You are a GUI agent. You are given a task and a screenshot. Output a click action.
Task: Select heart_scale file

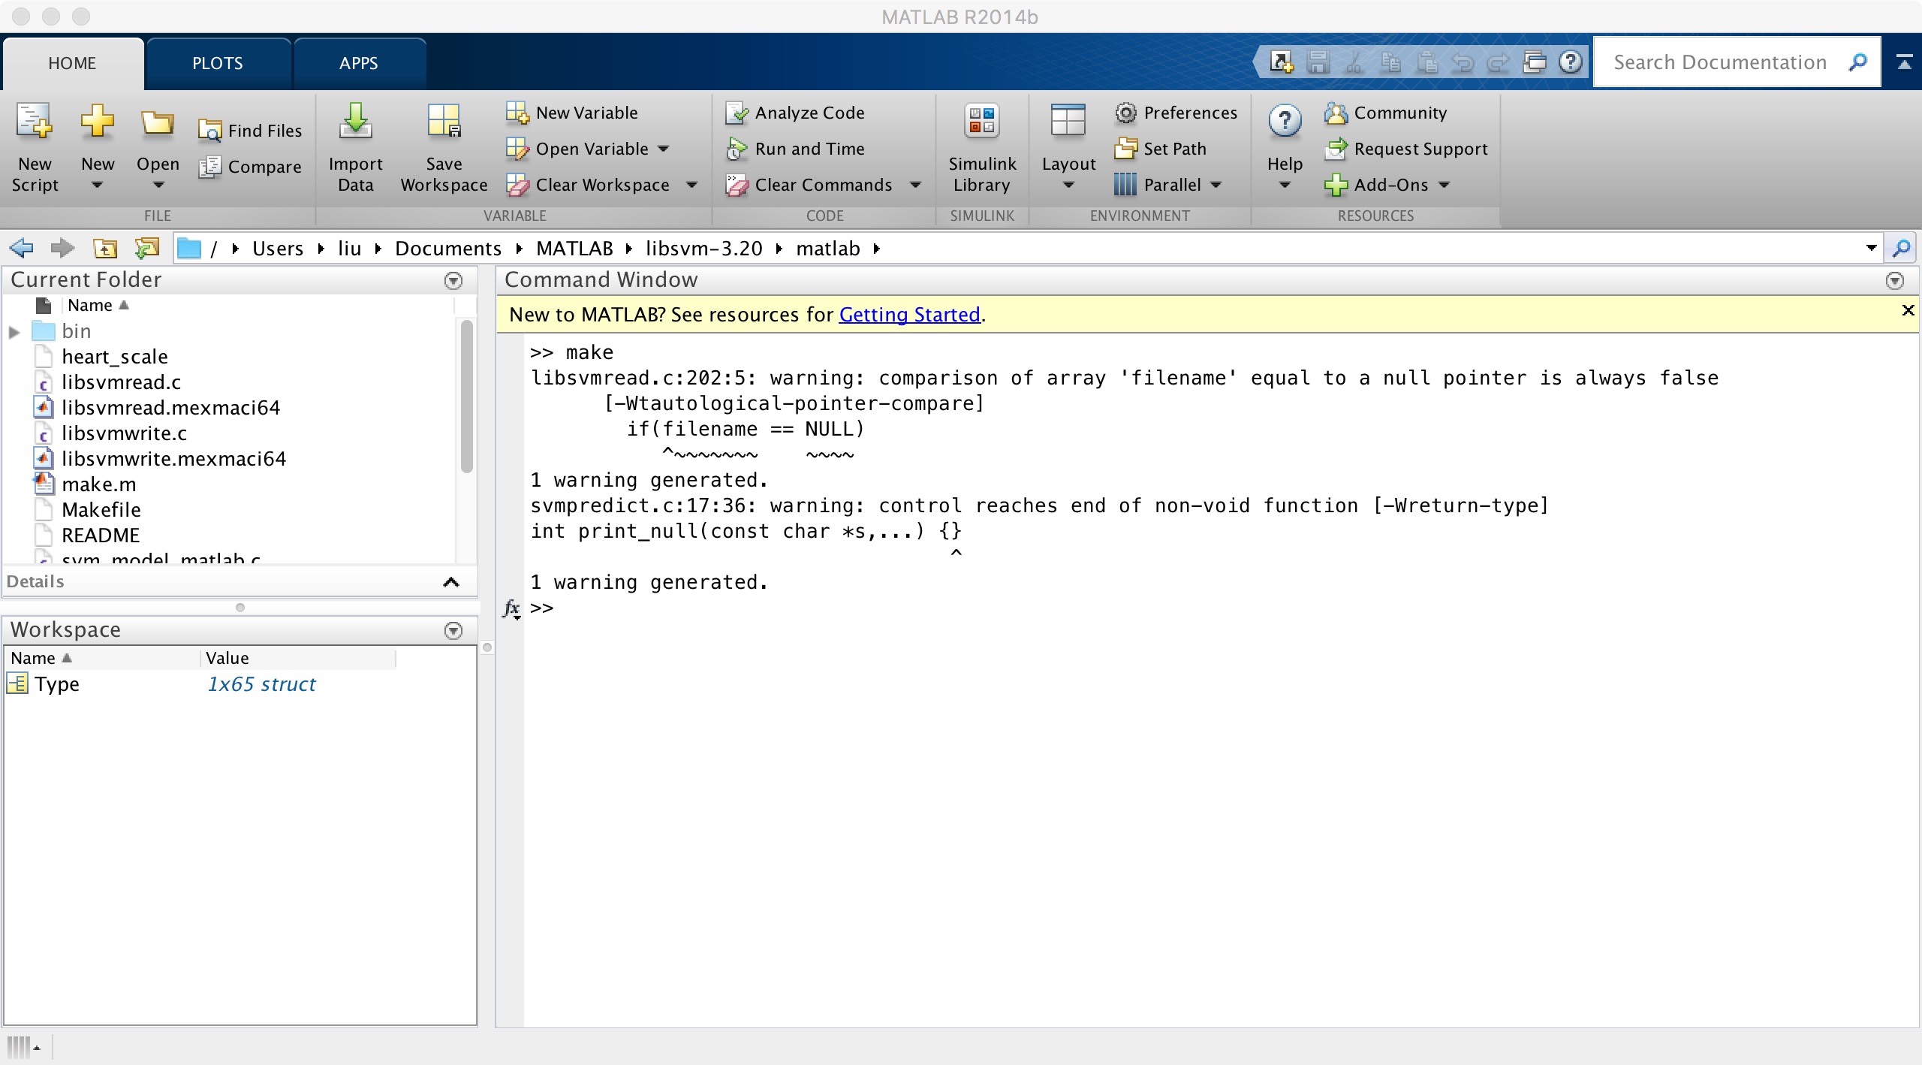click(x=115, y=357)
